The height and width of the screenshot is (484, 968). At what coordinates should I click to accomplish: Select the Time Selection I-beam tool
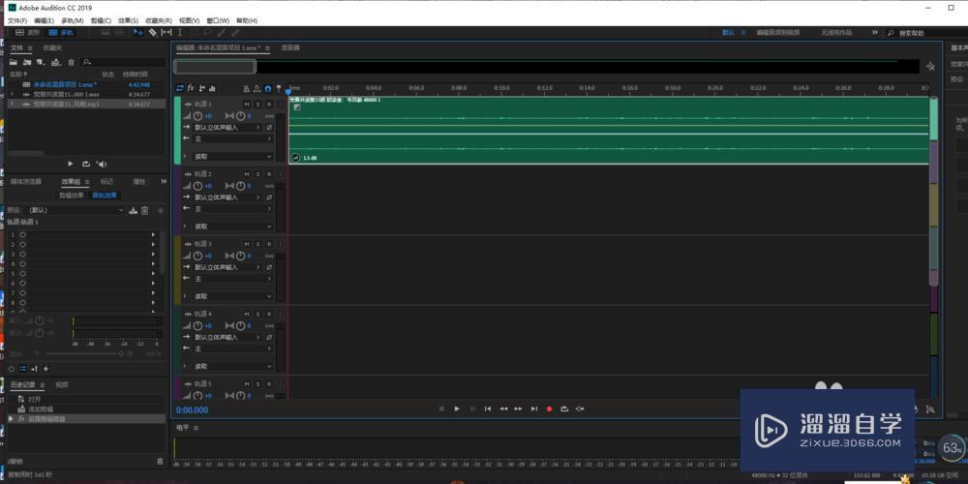tap(180, 32)
